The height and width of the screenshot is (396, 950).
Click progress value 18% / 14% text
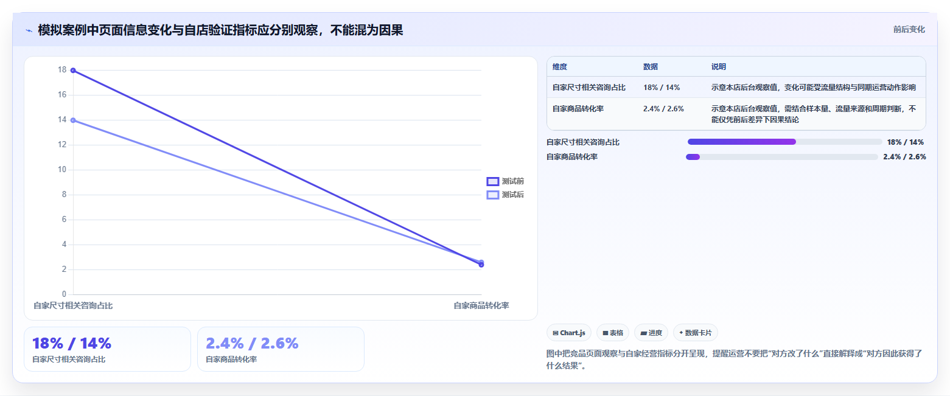906,142
